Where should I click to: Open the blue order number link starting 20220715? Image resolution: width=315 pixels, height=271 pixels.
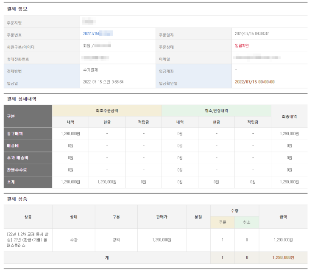coord(98,33)
